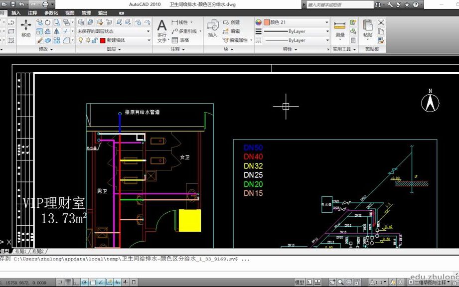Screen dimensions: 459x287
Task: Toggle the layer lightbulb on/off icon
Action: click(81, 40)
